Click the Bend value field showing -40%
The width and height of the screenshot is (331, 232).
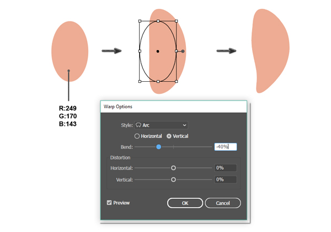[226, 147]
